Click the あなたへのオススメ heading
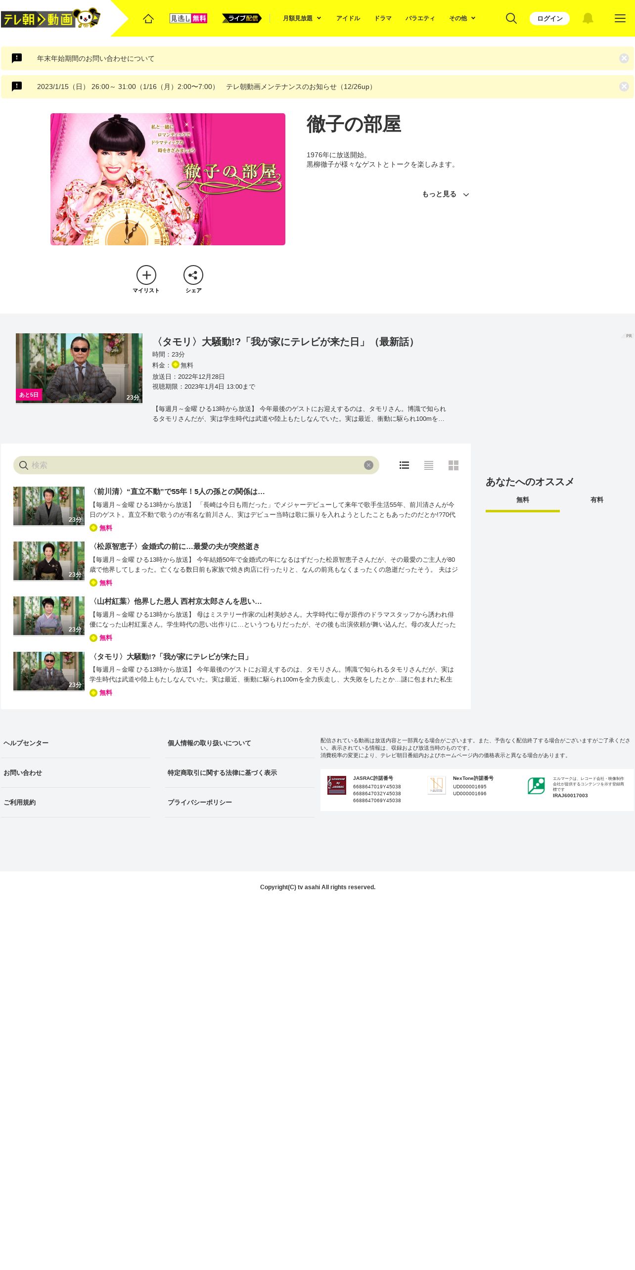 point(530,482)
